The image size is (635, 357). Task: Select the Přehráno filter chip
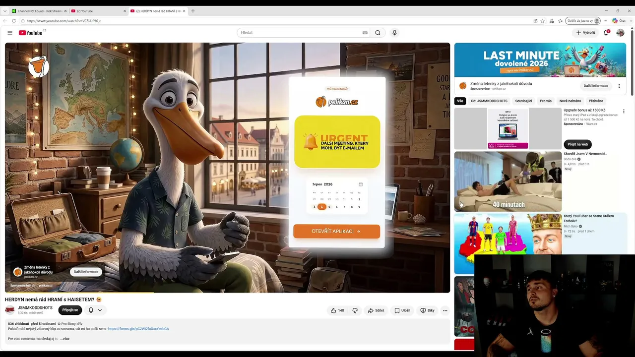pyautogui.click(x=596, y=101)
